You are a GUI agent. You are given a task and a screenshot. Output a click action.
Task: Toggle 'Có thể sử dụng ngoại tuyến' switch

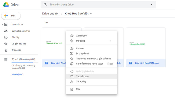pos(110,64)
